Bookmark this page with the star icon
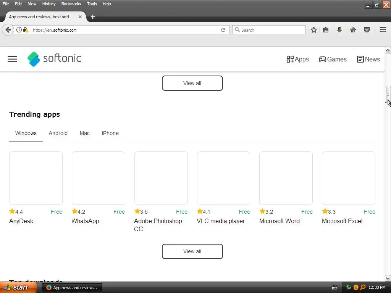This screenshot has height=293, width=391. (x=314, y=30)
